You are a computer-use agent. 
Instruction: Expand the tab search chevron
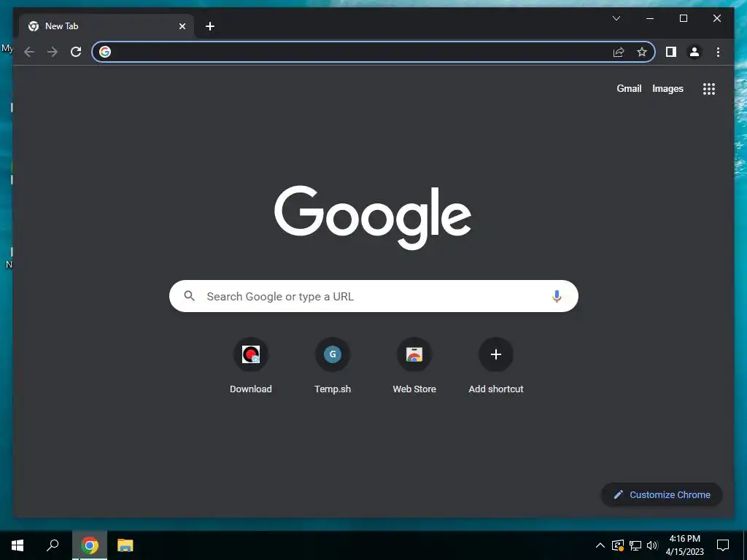pyautogui.click(x=616, y=18)
